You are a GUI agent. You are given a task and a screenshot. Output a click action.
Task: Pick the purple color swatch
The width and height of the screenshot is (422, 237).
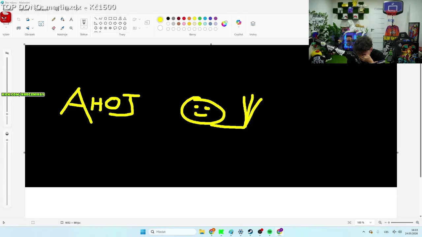(x=216, y=18)
